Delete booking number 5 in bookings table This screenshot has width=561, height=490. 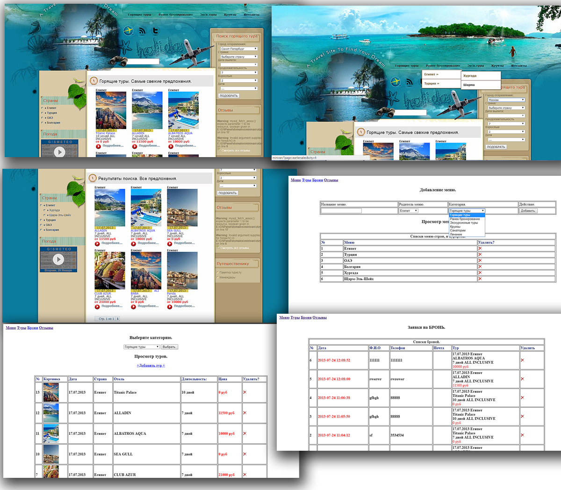[x=522, y=379]
